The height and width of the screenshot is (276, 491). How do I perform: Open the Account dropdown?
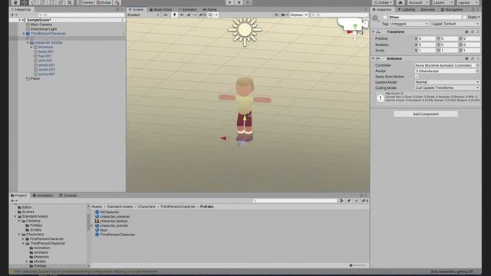[x=417, y=2]
